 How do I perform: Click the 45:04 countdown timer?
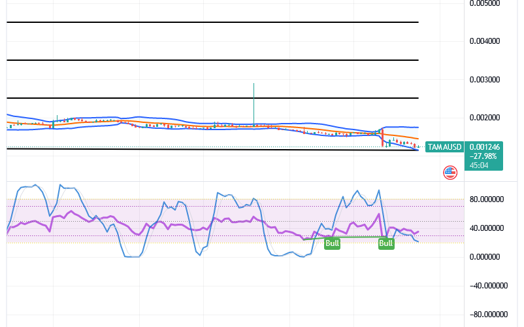click(x=479, y=165)
